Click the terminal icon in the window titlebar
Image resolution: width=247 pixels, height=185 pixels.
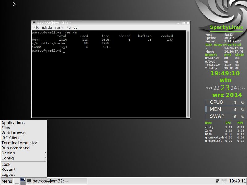34,22
